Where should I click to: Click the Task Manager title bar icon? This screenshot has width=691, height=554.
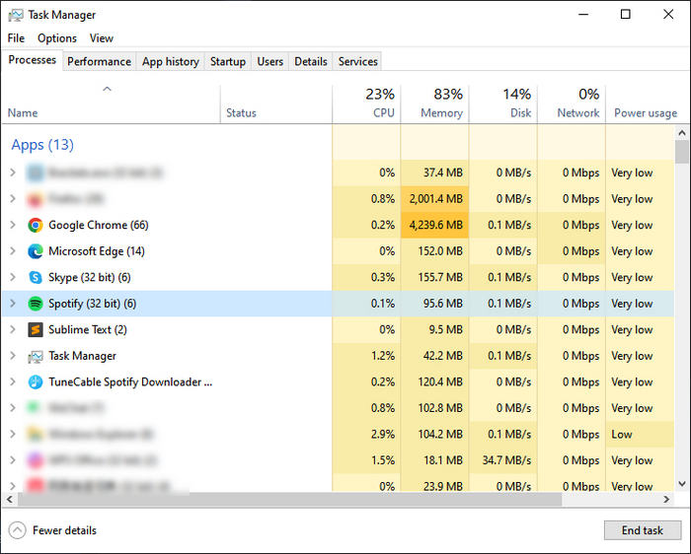(x=16, y=15)
